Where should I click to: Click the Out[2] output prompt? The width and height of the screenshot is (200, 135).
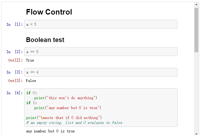15,60
